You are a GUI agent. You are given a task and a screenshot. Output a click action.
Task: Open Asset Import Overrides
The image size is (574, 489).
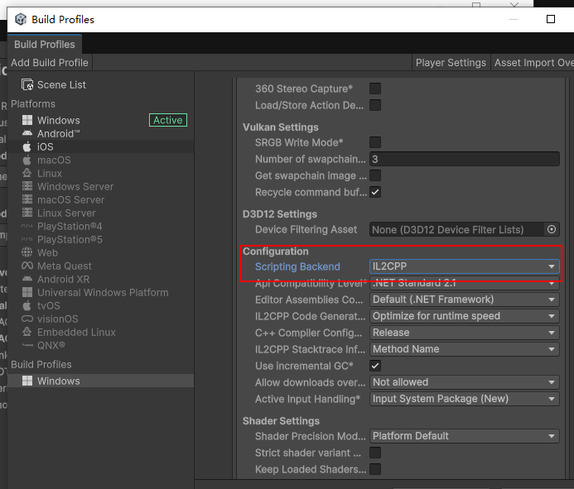click(x=533, y=63)
